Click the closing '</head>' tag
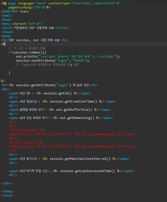This screenshot has height=202, width=167. coord(7,32)
